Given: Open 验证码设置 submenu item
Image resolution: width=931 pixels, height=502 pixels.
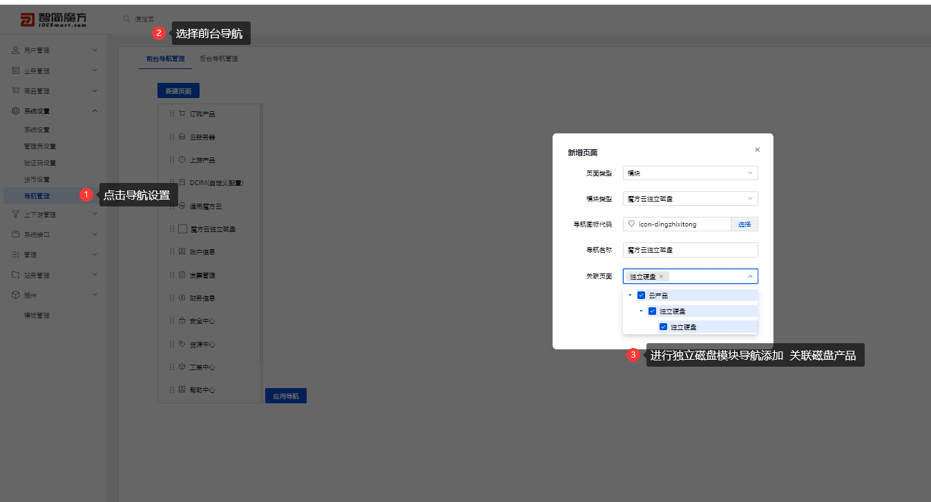Looking at the screenshot, I should (x=40, y=163).
